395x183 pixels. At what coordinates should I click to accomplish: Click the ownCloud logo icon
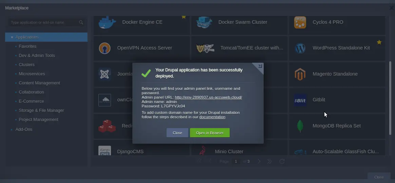[105, 100]
